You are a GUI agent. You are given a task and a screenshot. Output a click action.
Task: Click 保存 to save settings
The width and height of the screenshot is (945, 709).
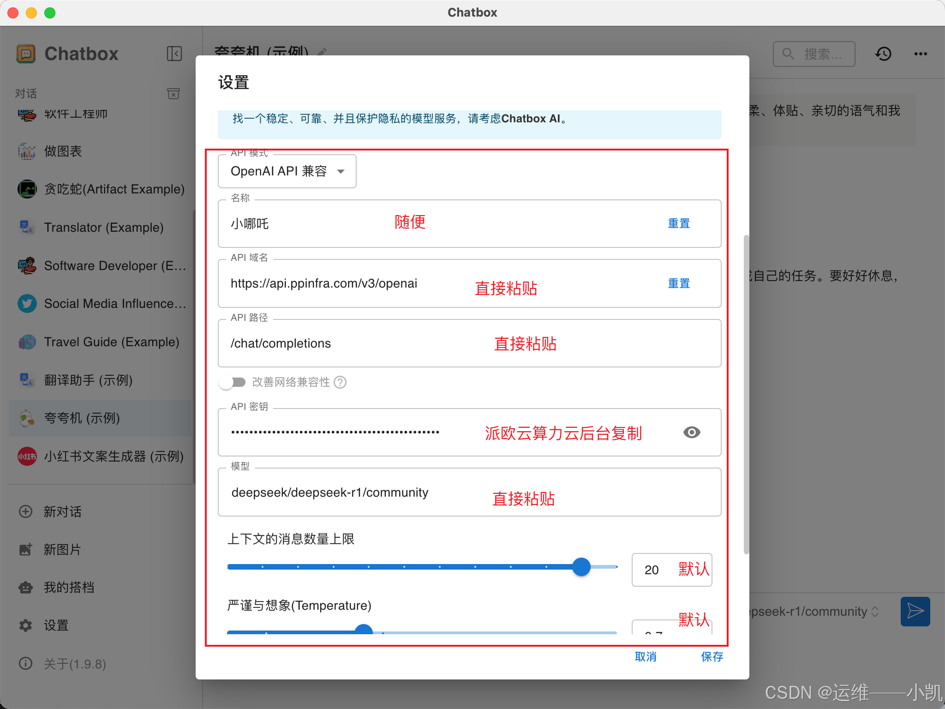[712, 656]
